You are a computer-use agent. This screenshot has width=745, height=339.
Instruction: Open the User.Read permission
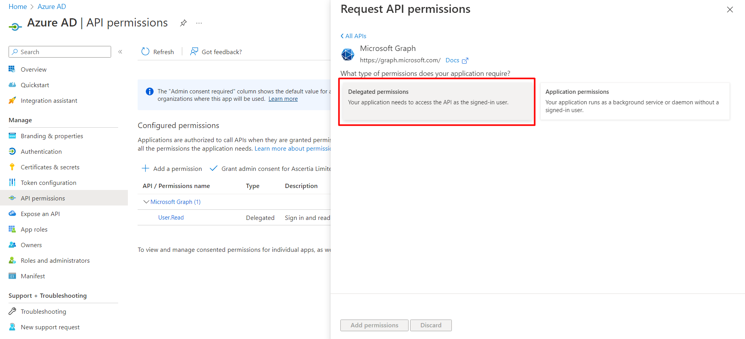click(x=171, y=218)
